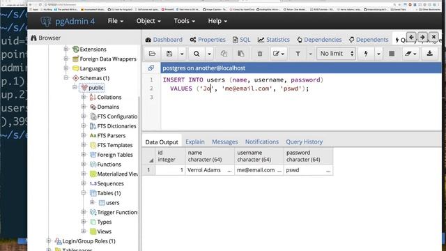Expand the Extensions node

coord(66,49)
